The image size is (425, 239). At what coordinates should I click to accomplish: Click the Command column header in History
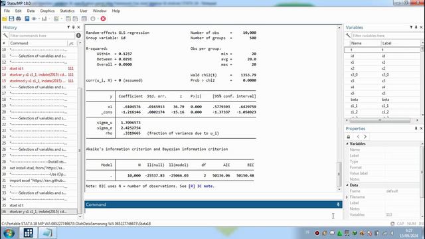tap(38, 43)
